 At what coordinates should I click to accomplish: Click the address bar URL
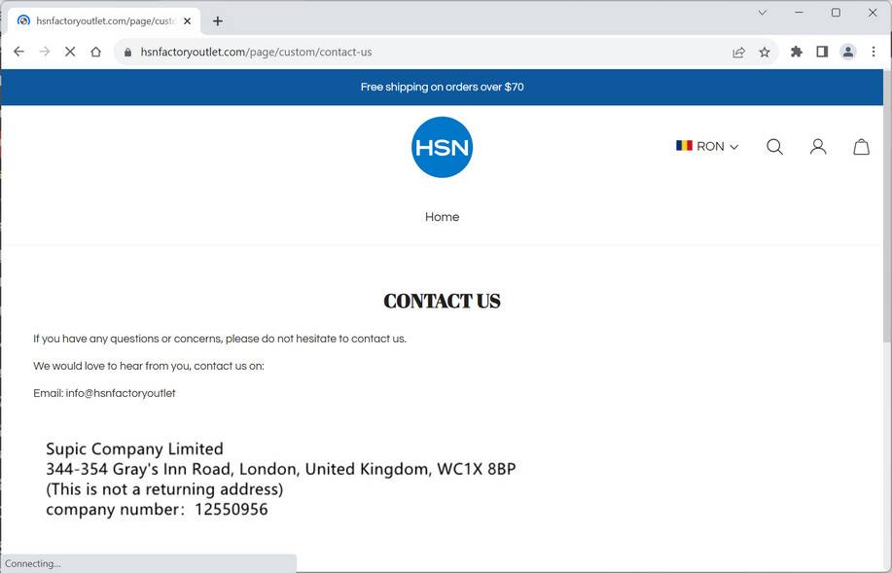click(256, 53)
